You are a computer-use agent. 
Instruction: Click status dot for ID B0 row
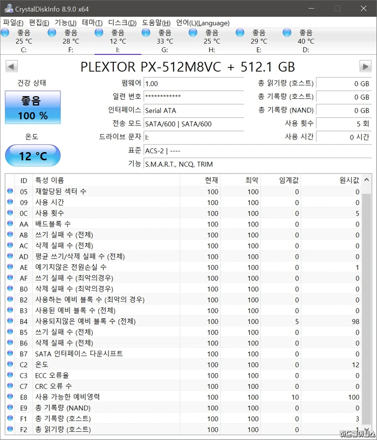point(10,288)
